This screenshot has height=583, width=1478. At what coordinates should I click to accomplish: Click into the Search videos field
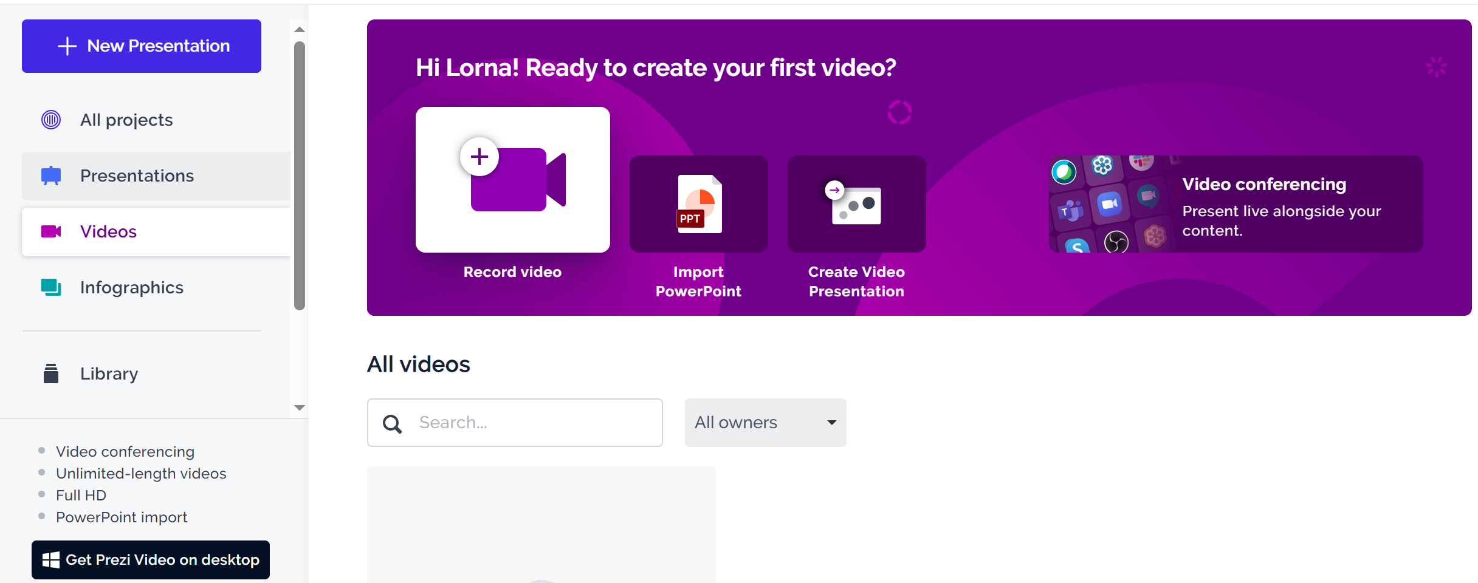pyautogui.click(x=515, y=423)
